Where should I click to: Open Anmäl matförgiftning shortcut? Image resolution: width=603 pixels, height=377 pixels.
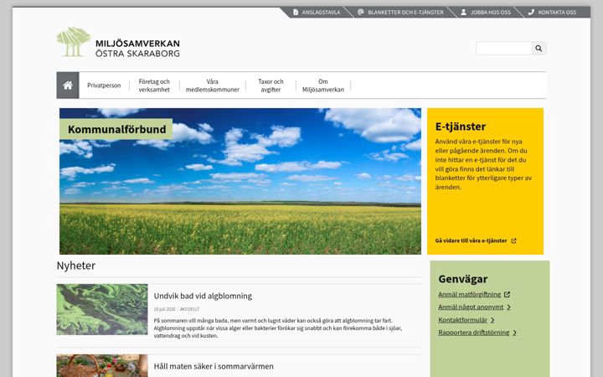point(469,294)
